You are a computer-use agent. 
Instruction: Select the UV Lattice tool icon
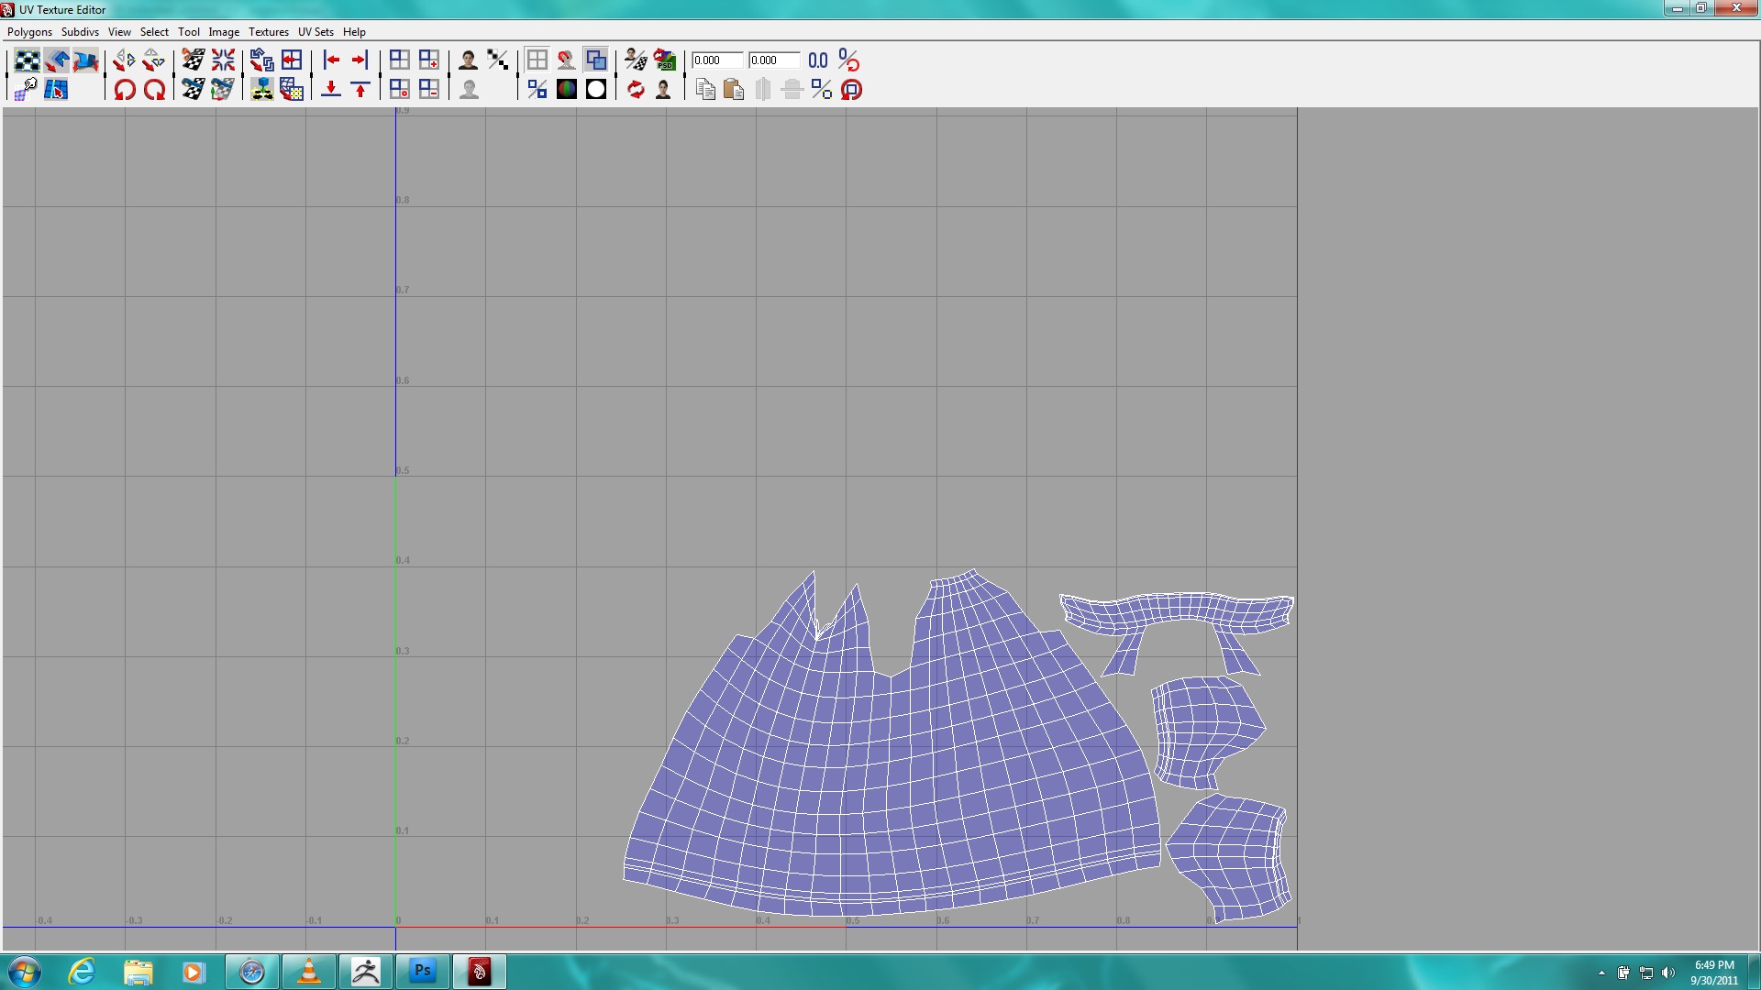(27, 60)
